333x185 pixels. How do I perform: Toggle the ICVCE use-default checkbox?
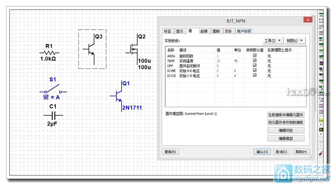255,76
